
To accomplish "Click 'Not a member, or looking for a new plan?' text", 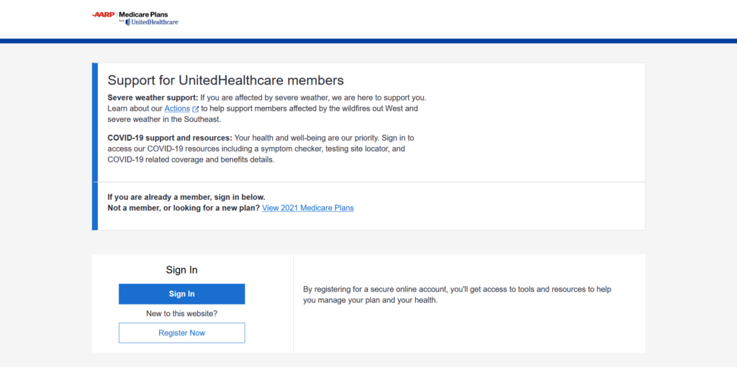I will (x=184, y=208).
